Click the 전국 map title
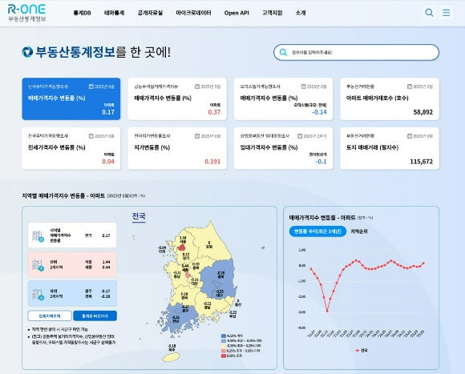 pos(139,216)
